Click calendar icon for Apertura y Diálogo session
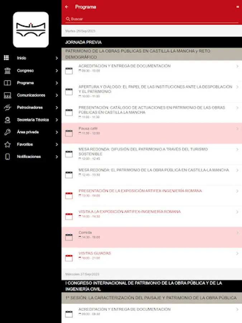 click(69, 92)
